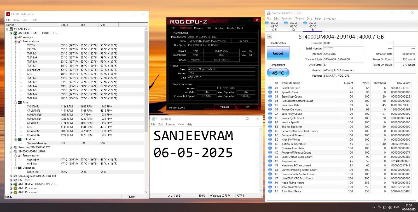Click Notepad app icon in title bar
The height and width of the screenshot is (212, 418).
point(153,119)
